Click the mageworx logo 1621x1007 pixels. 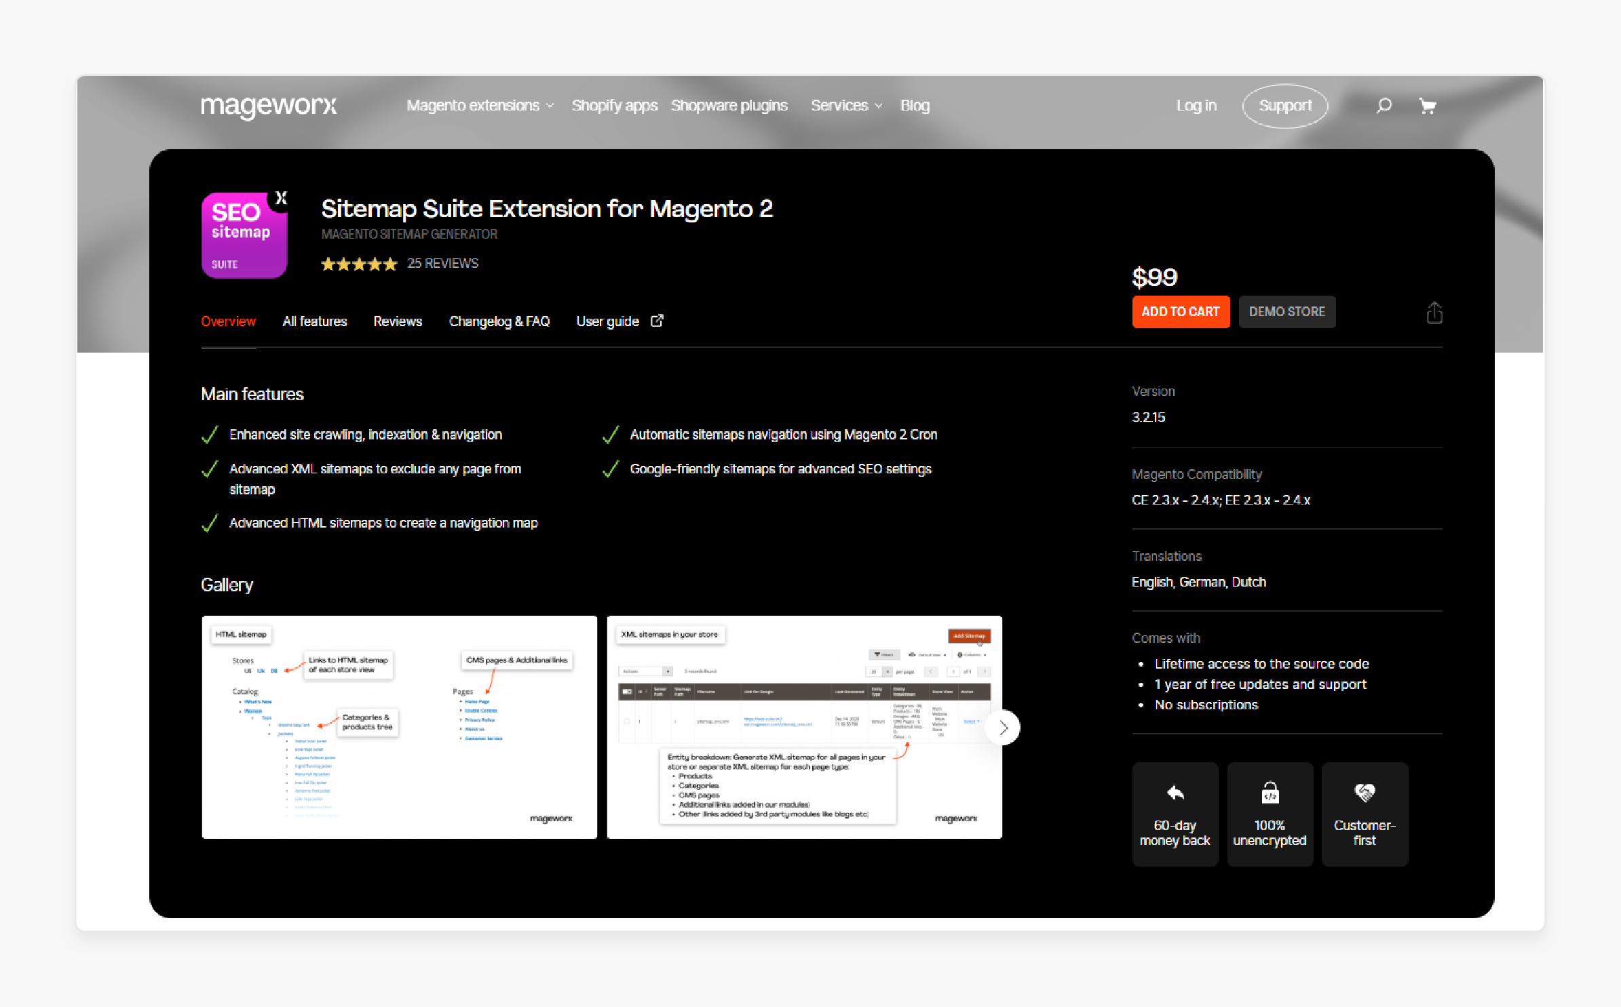[269, 106]
